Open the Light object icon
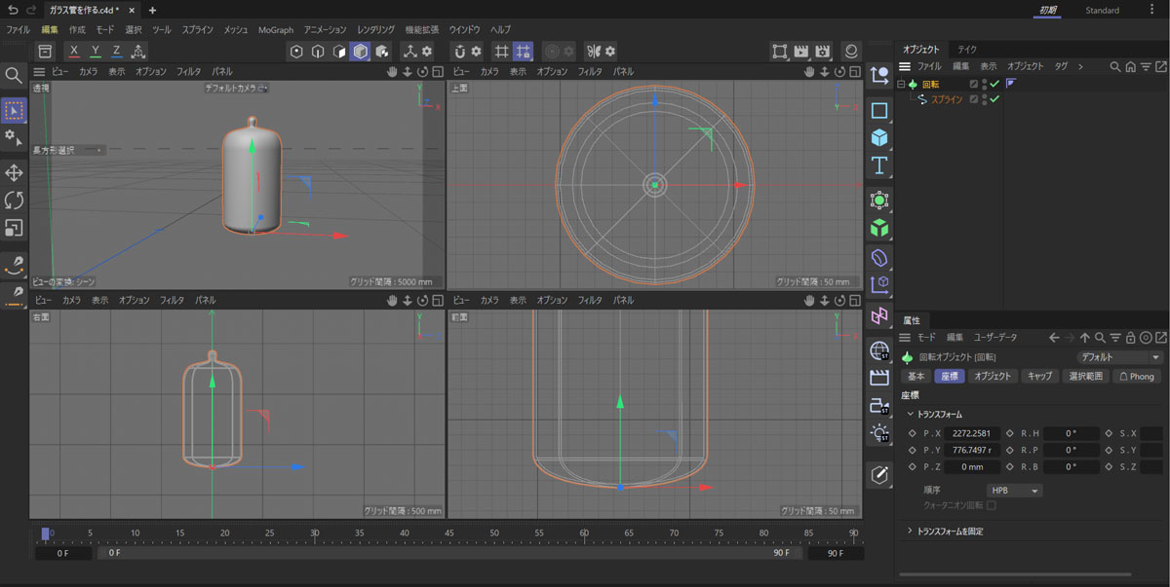The image size is (1170, 587). pos(879,431)
